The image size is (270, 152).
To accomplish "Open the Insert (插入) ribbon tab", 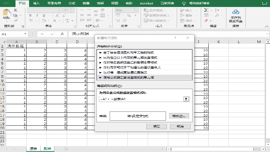I will point(36,3).
